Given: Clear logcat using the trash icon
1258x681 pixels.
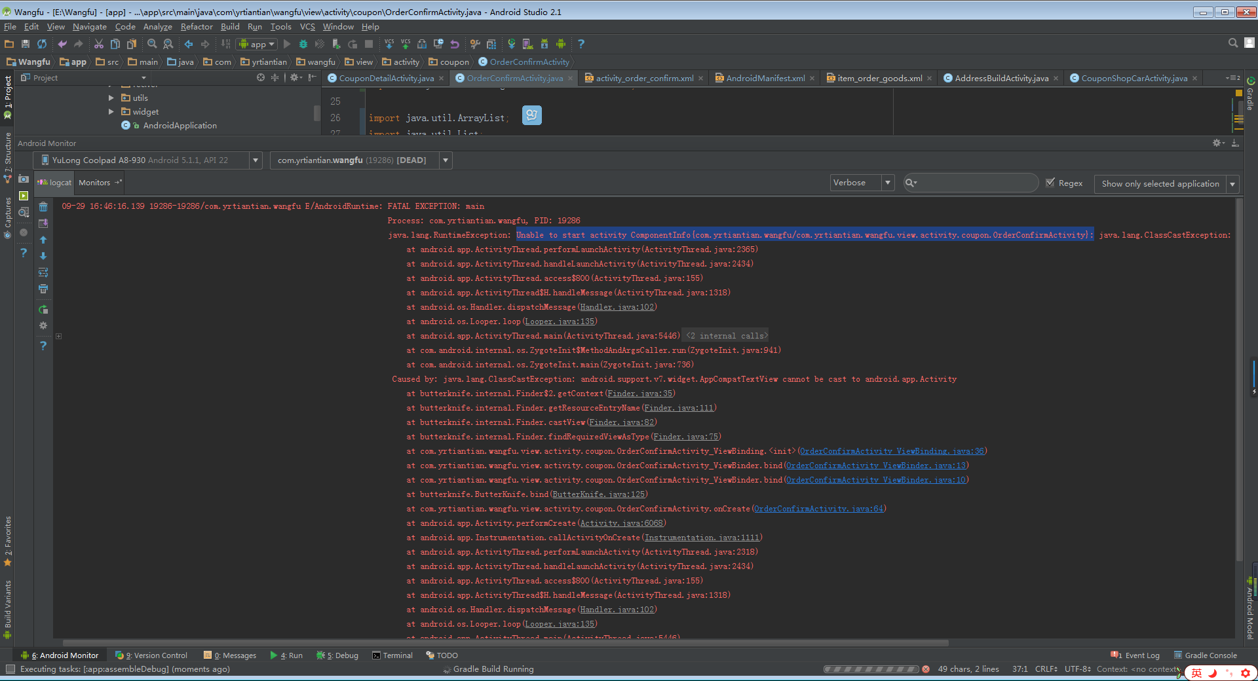Looking at the screenshot, I should click(43, 207).
